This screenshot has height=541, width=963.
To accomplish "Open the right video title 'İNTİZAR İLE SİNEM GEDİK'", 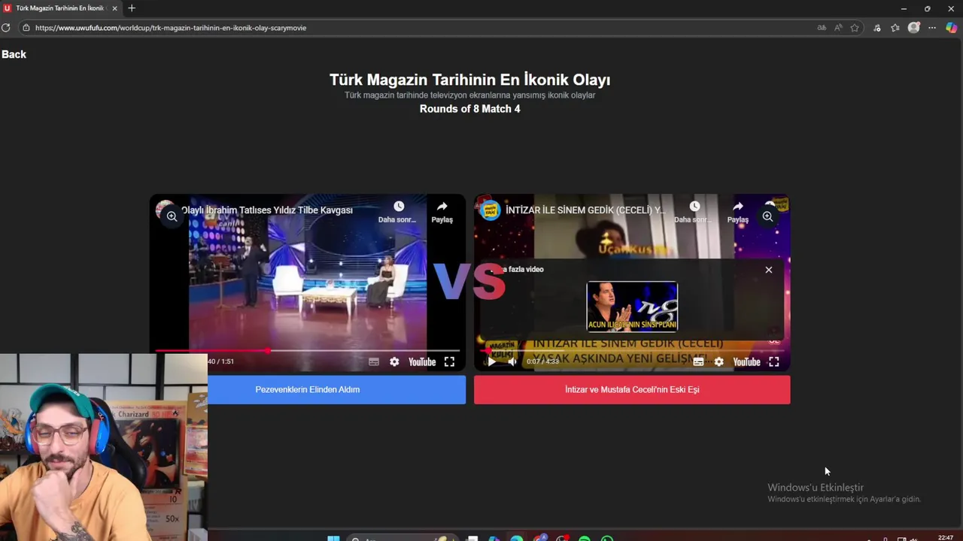I will pos(585,210).
